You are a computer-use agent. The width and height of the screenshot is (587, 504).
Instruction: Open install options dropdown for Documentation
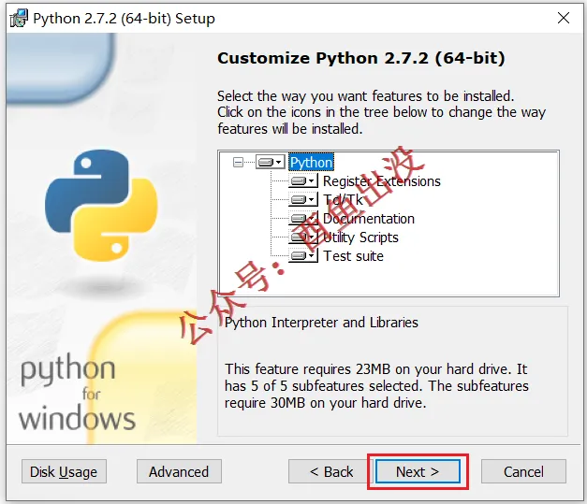pos(303,219)
